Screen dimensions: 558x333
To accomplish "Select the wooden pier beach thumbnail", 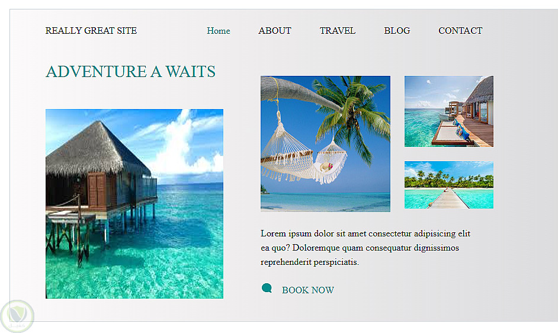I will 449,185.
